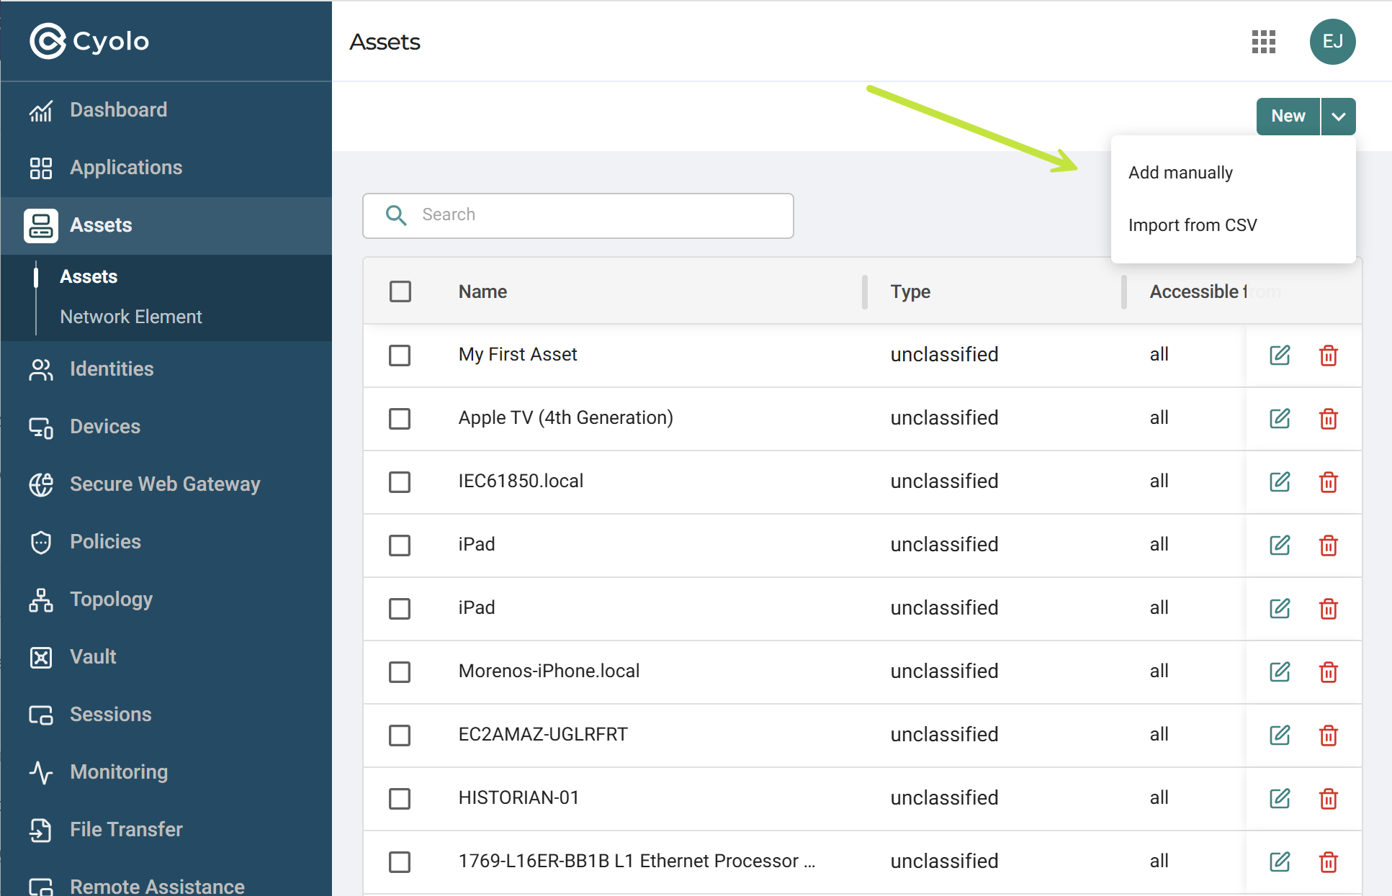The height and width of the screenshot is (896, 1392).
Task: Check the 1769-L16ER-BB1B Ethernet Processor checkbox
Action: tap(400, 862)
